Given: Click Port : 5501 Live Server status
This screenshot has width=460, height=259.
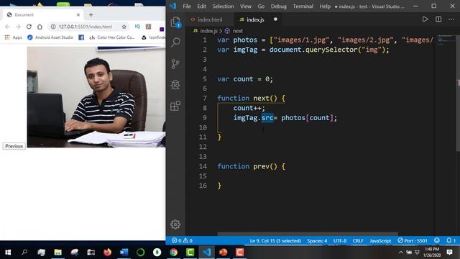Looking at the screenshot, I should click(413, 240).
